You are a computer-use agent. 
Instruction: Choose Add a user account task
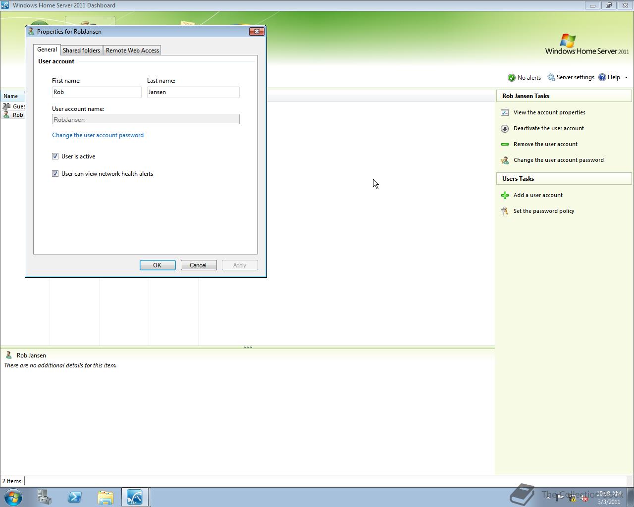[x=538, y=195]
